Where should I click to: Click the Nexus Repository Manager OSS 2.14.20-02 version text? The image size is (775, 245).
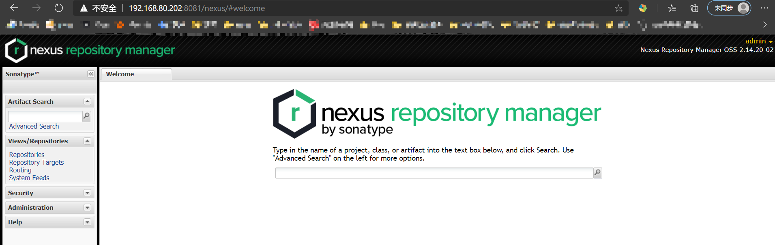tap(707, 50)
